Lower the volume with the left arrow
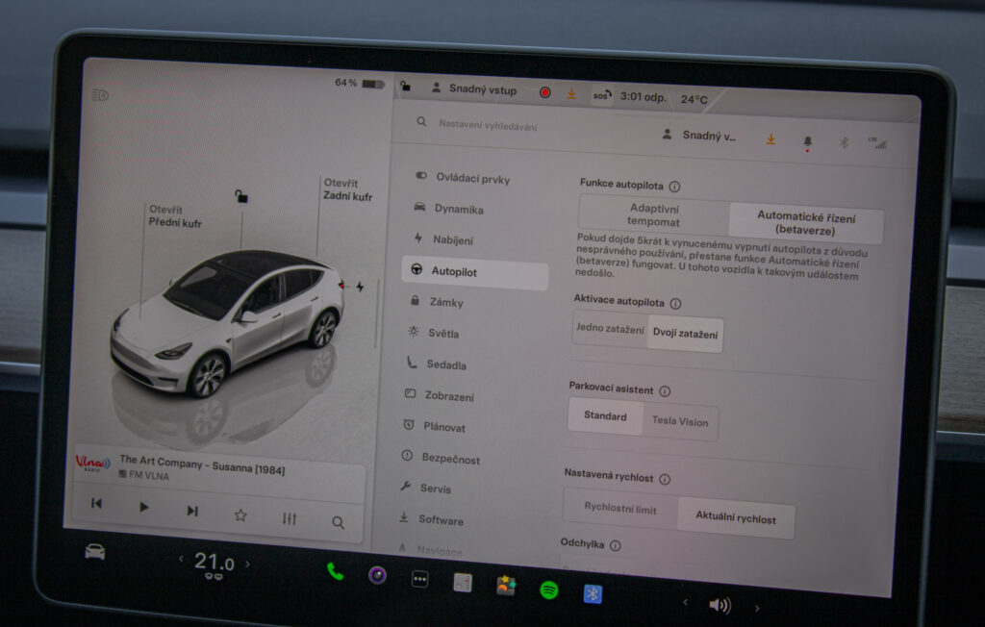Viewport: 985px width, 627px height. (685, 602)
